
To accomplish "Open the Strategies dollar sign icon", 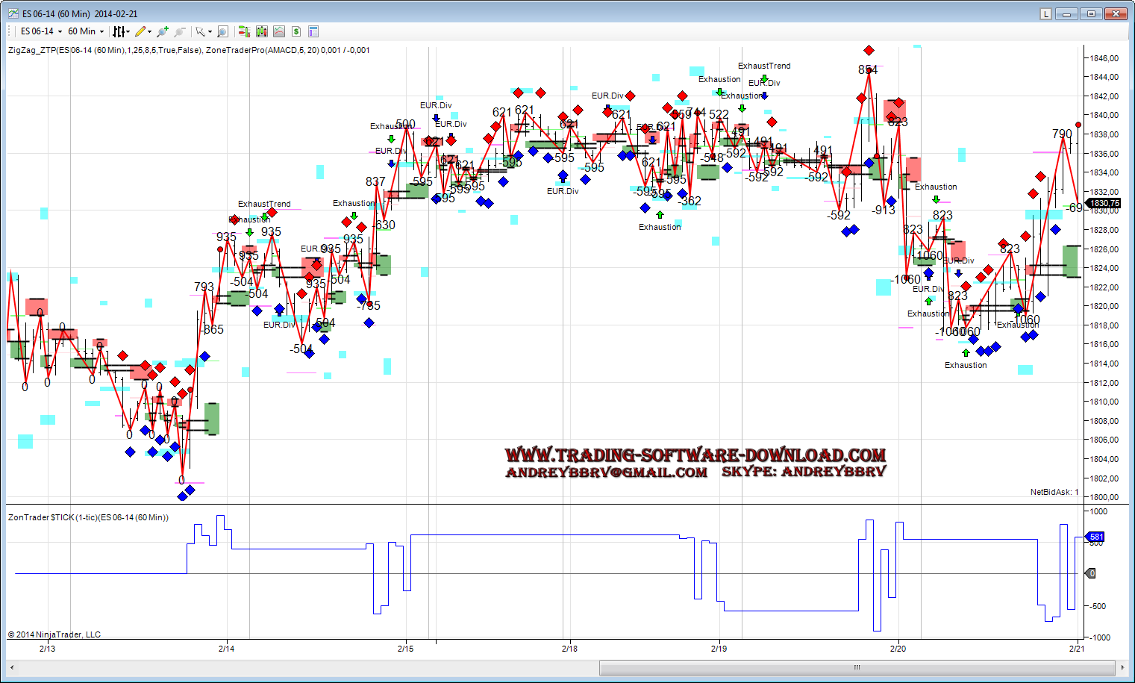I will [296, 31].
